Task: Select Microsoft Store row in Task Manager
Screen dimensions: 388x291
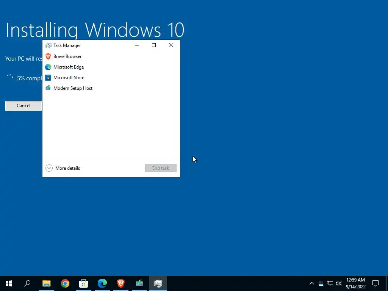Action: coord(111,78)
